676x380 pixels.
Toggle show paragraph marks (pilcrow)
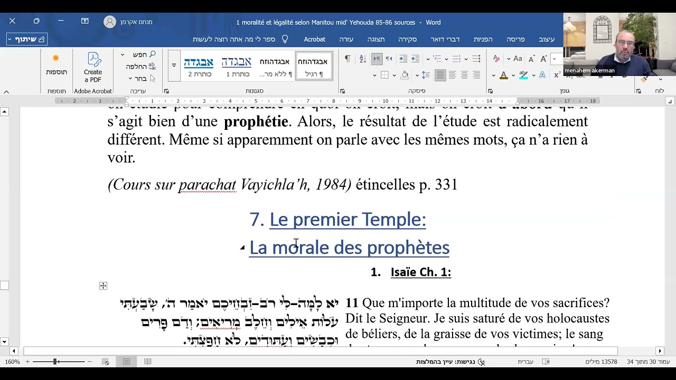pyautogui.click(x=348, y=59)
